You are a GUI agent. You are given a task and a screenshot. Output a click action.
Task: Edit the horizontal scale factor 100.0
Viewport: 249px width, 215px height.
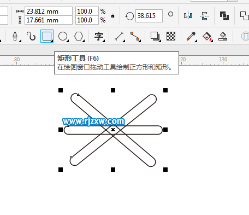coord(87,11)
